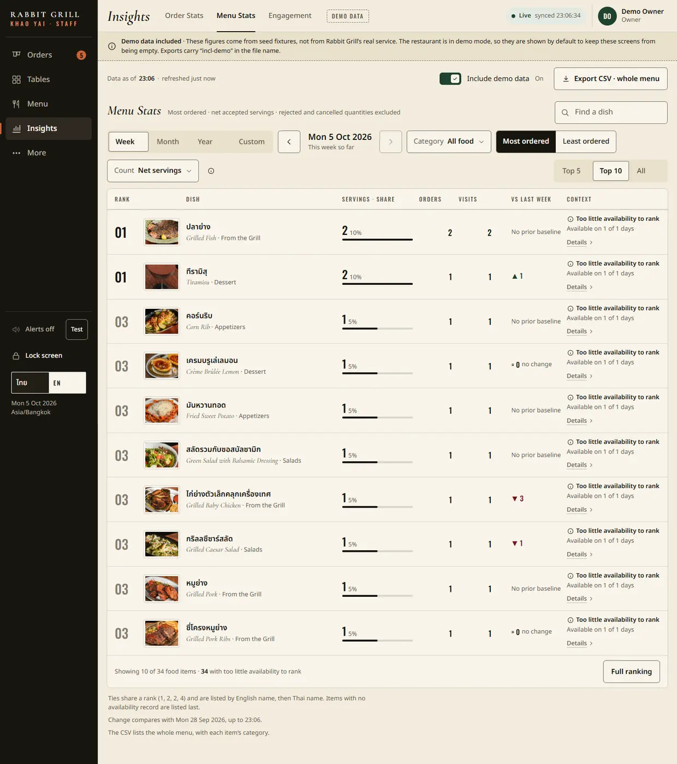
Task: Click the Insights bar chart icon
Action: pyautogui.click(x=16, y=128)
